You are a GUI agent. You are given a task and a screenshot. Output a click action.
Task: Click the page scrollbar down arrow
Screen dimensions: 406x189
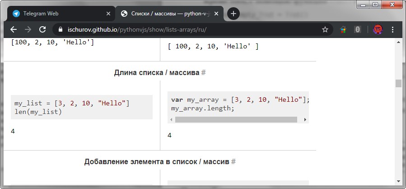(x=398, y=181)
